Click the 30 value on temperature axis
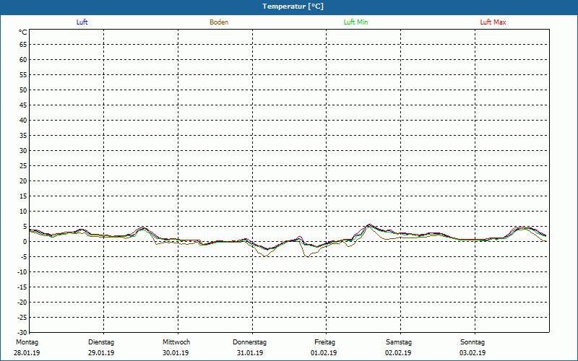The height and width of the screenshot is (361, 578). (x=23, y=151)
